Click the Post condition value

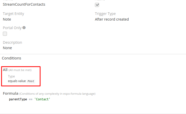[x=31, y=81]
